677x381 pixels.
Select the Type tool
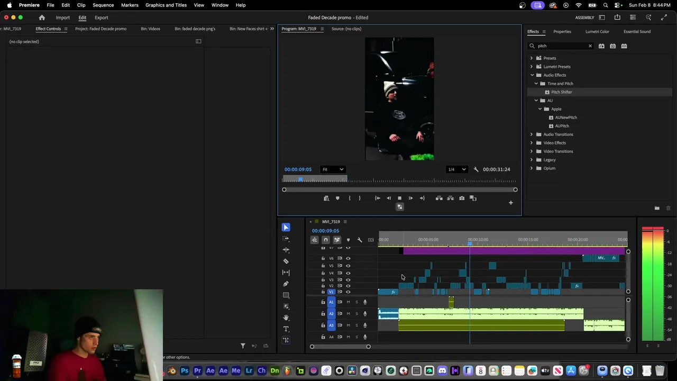click(x=286, y=329)
